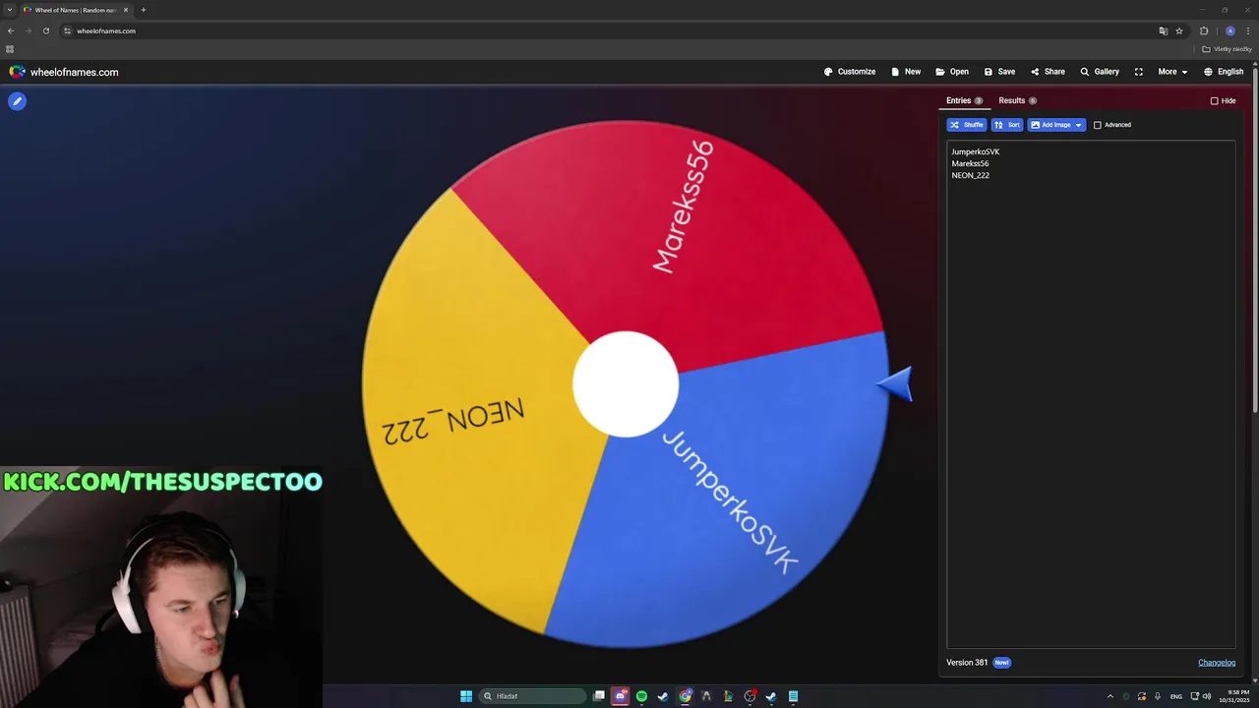Switch the ENG input language
The width and height of the screenshot is (1259, 708).
tap(1176, 696)
